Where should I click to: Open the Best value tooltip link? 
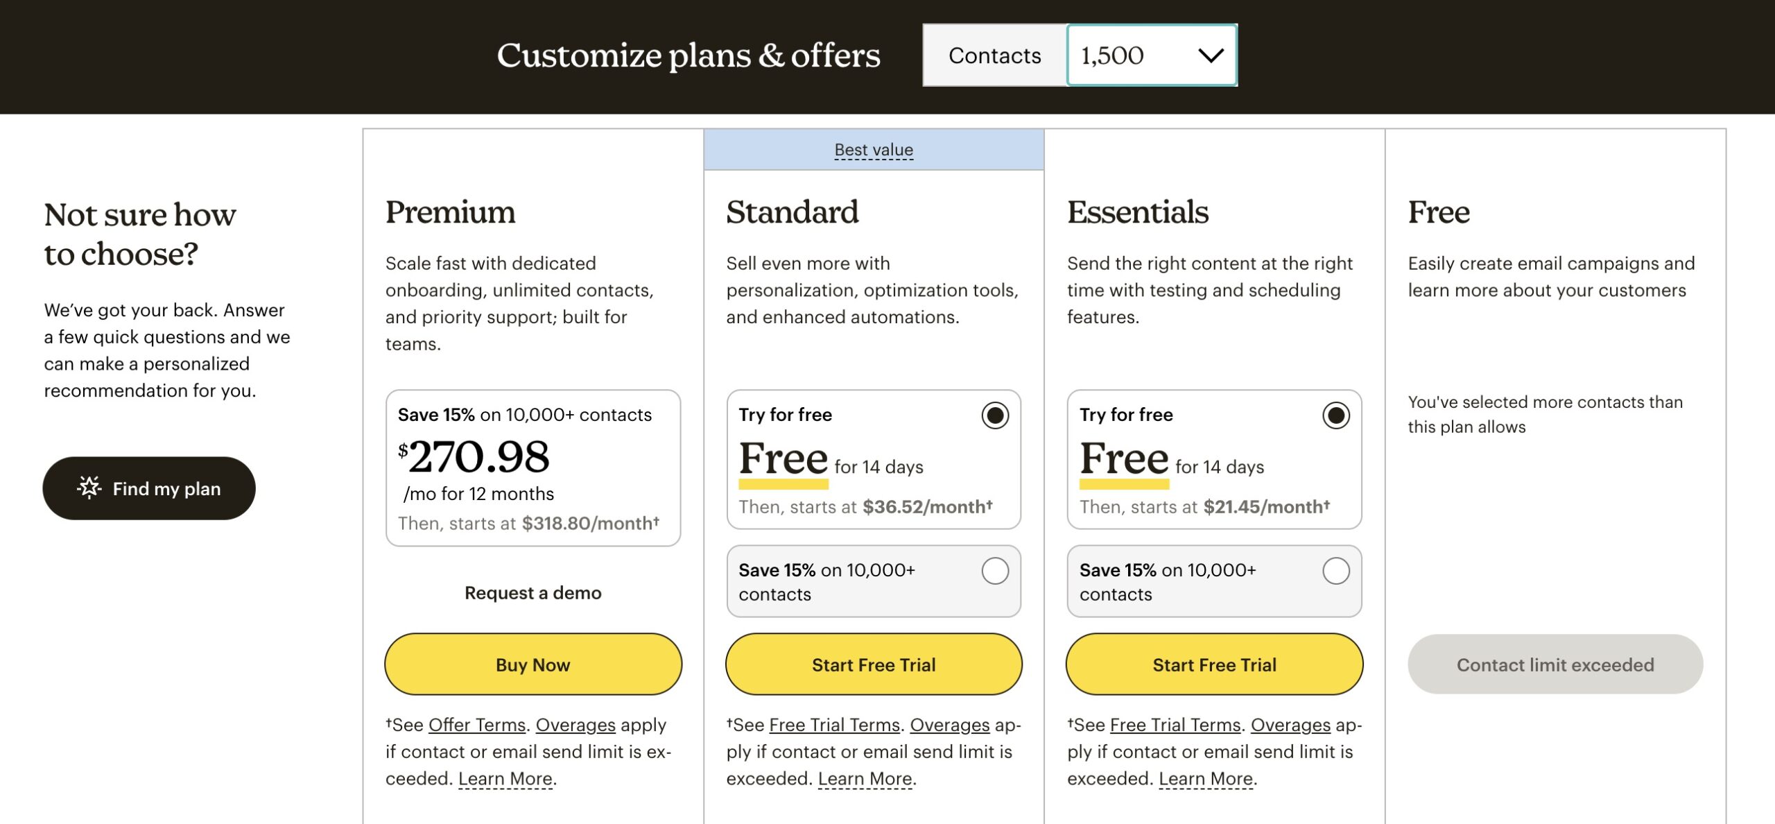(874, 150)
